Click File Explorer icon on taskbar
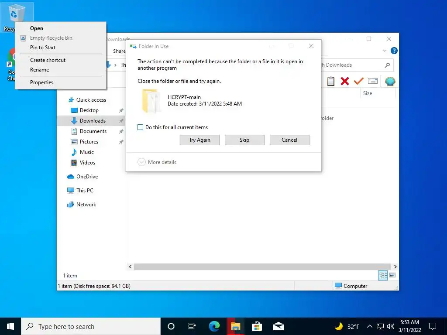Image resolution: width=447 pixels, height=335 pixels. [x=235, y=326]
